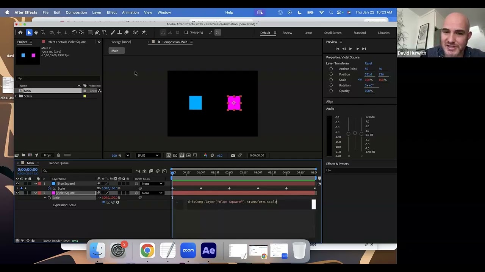Click Reset in Layer Transform
The width and height of the screenshot is (485, 272).
click(368, 63)
